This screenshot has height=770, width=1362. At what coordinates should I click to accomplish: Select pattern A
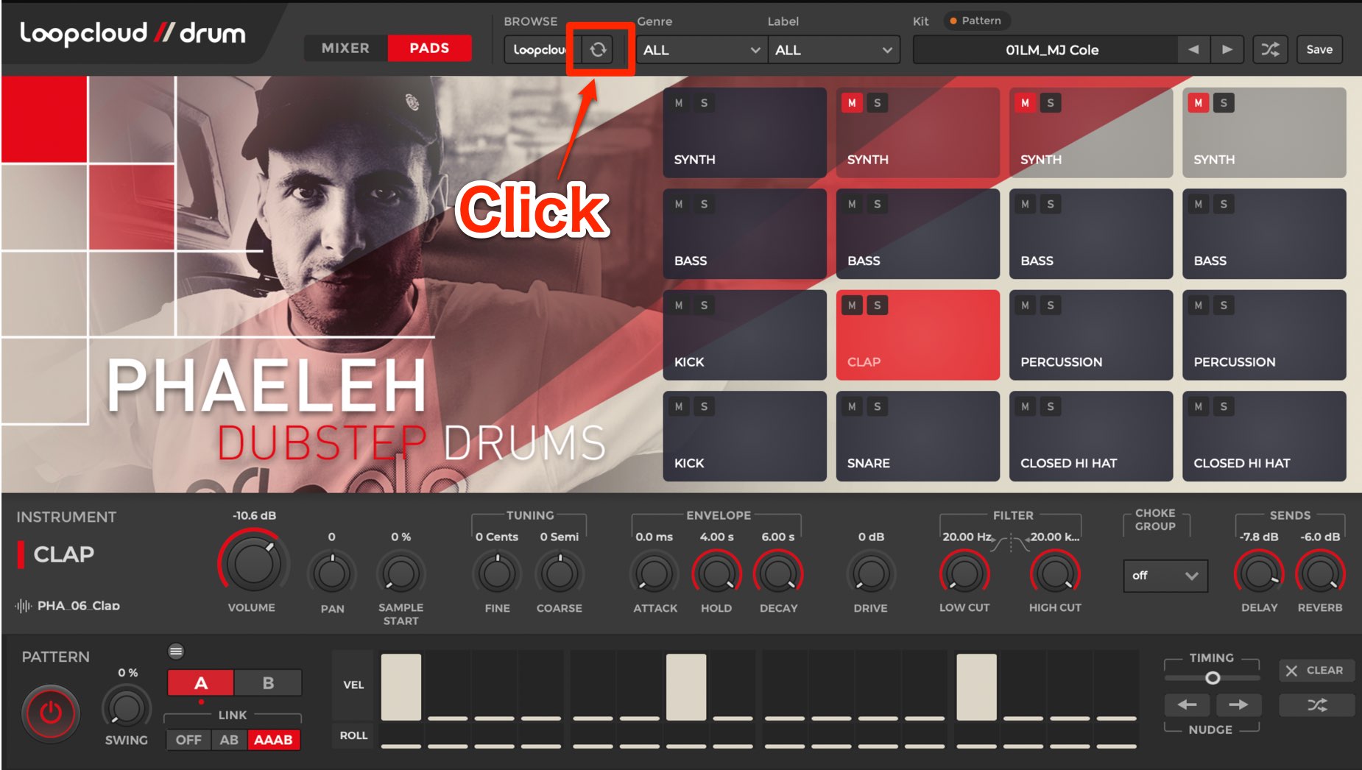tap(201, 683)
